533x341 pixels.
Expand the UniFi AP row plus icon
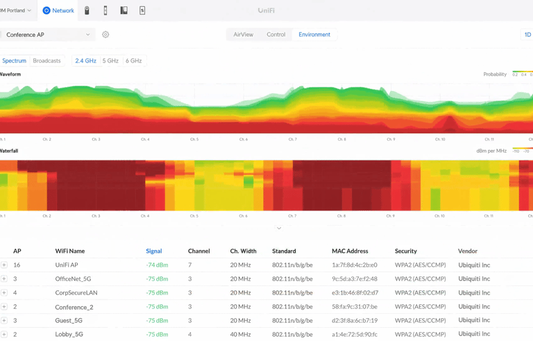[x=4, y=265]
